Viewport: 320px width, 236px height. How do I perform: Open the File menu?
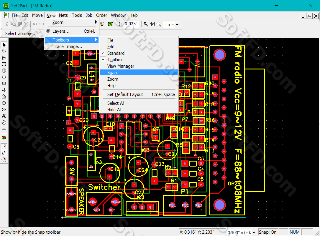14,15
